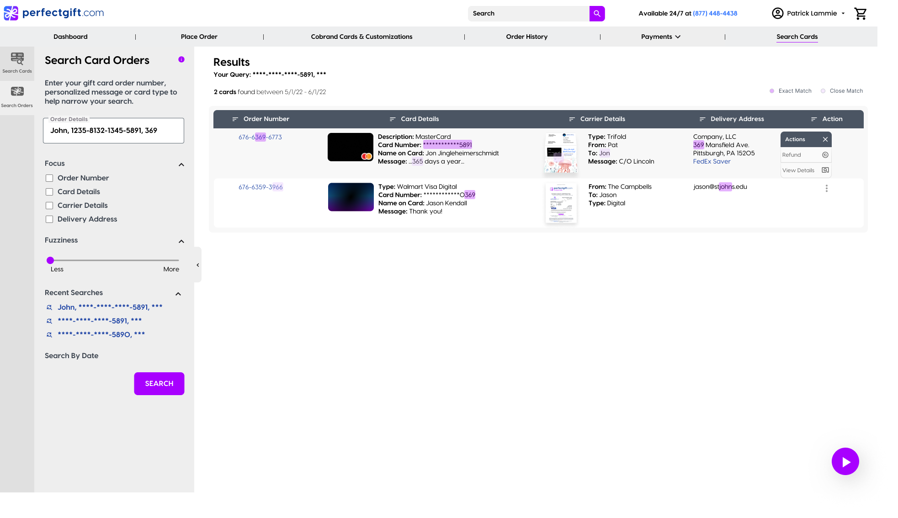The image size is (898, 518).
Task: Enable the Order Number focus checkbox
Action: [49, 178]
